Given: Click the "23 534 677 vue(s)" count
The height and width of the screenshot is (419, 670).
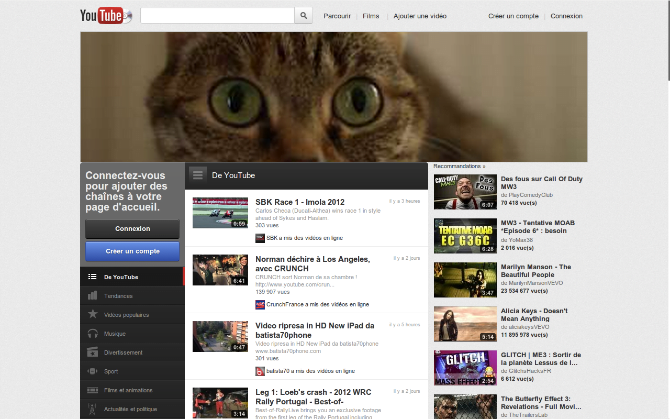Looking at the screenshot, I should point(524,291).
